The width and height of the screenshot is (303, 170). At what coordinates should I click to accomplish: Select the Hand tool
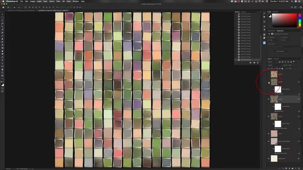(2, 69)
